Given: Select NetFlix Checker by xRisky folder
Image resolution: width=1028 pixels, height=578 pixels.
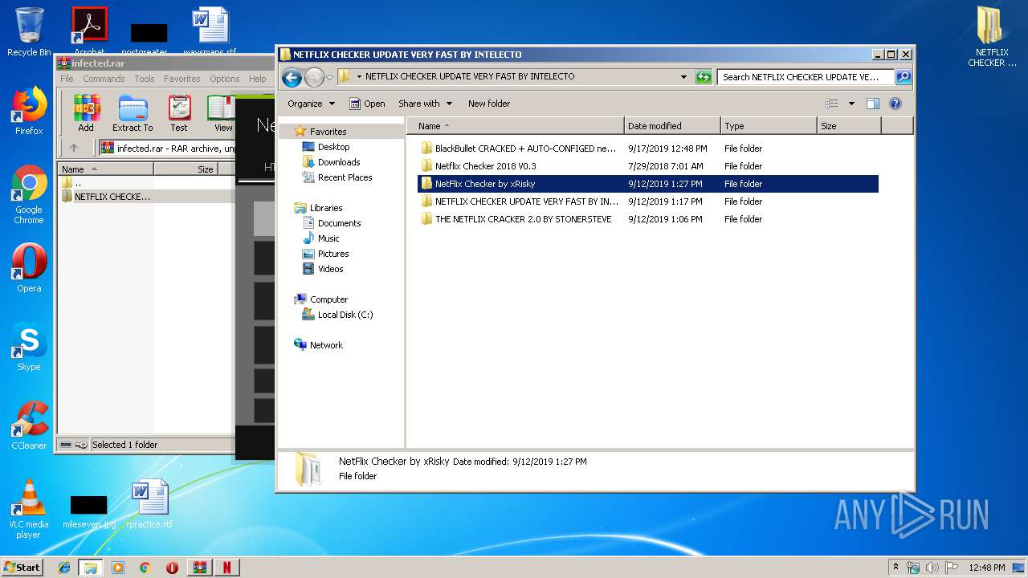Looking at the screenshot, I should point(648,184).
